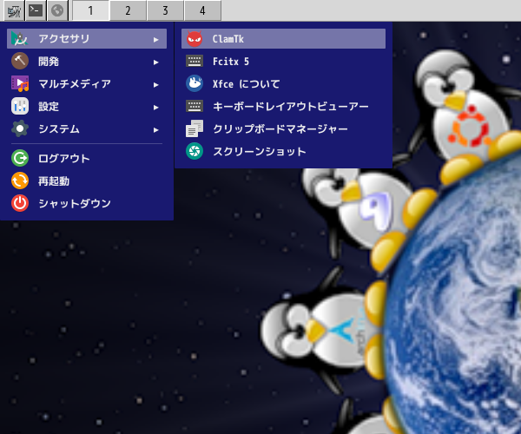Click the スクリーンショット camera shutter icon

(195, 151)
